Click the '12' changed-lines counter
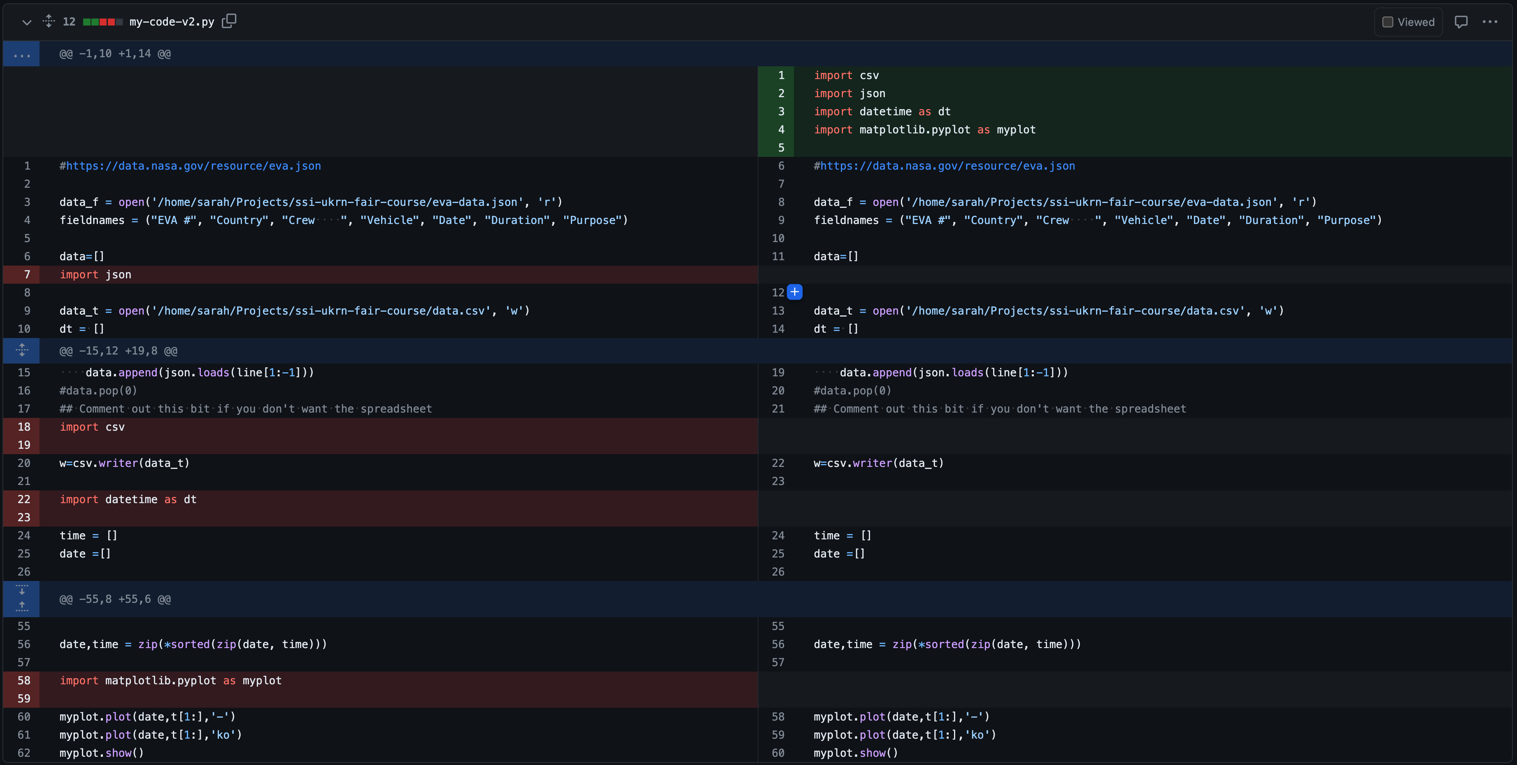 point(69,21)
